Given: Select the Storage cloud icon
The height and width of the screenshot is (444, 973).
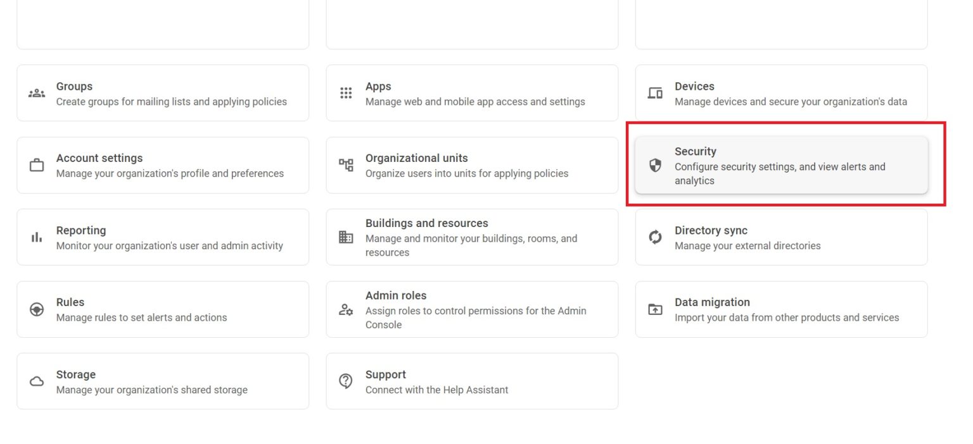Looking at the screenshot, I should (36, 381).
